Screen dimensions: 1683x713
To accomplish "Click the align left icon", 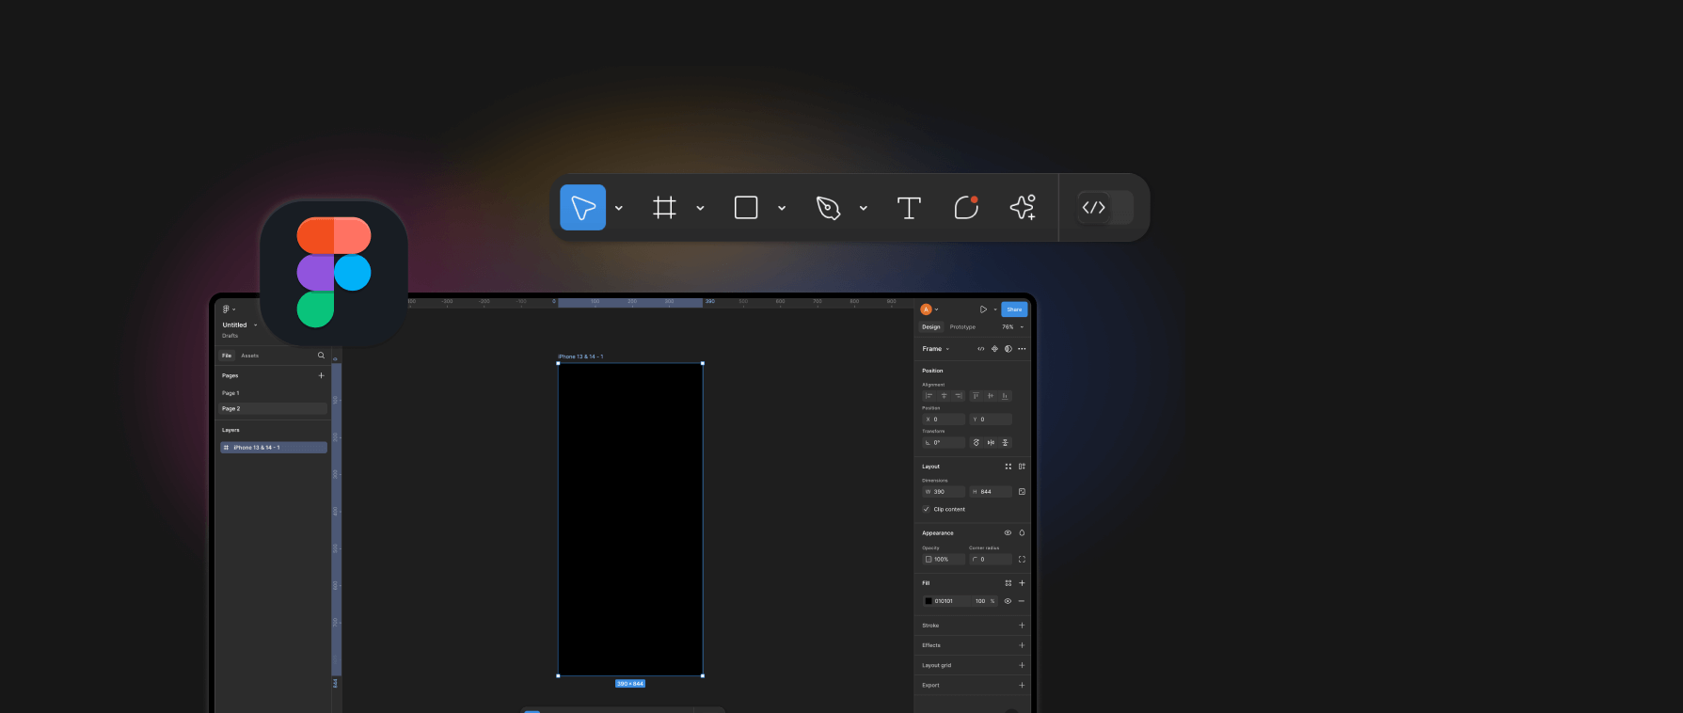I will point(929,396).
